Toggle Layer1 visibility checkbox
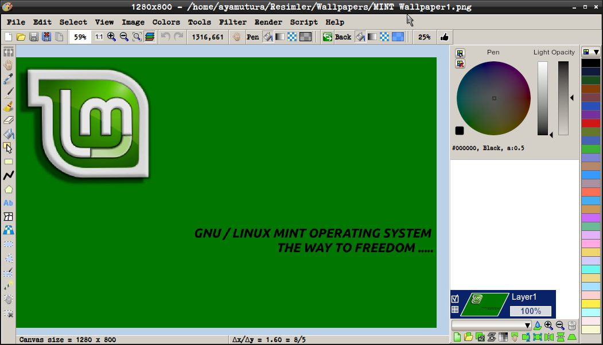The width and height of the screenshot is (603, 345). tap(456, 299)
